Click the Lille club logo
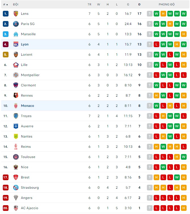Viewport: 190px width, 214px height. (16, 65)
